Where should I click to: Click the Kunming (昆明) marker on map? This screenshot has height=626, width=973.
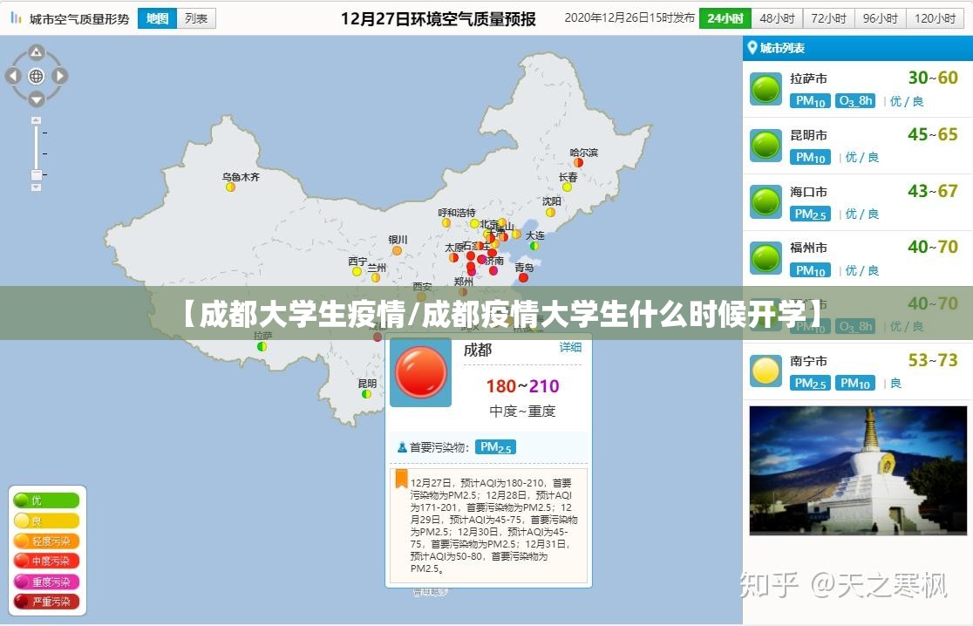pyautogui.click(x=366, y=394)
